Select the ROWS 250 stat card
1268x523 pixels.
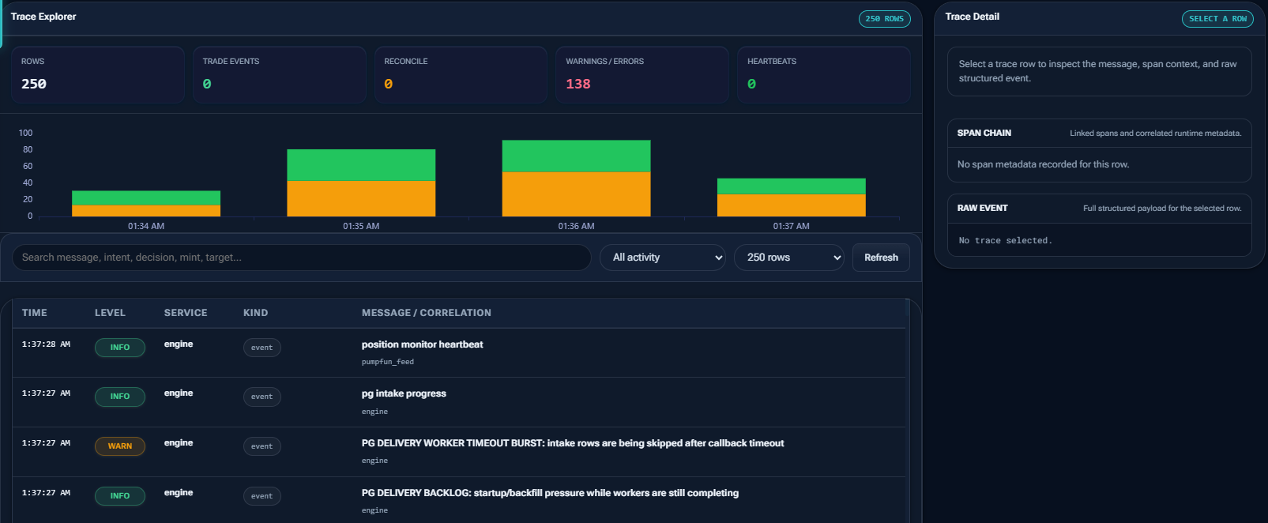point(97,74)
